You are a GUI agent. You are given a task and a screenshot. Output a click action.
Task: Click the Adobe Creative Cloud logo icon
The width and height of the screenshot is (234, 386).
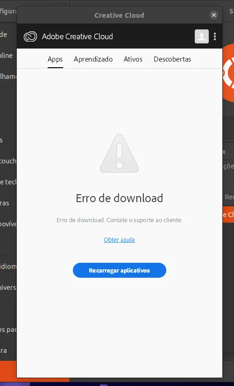[x=30, y=36]
